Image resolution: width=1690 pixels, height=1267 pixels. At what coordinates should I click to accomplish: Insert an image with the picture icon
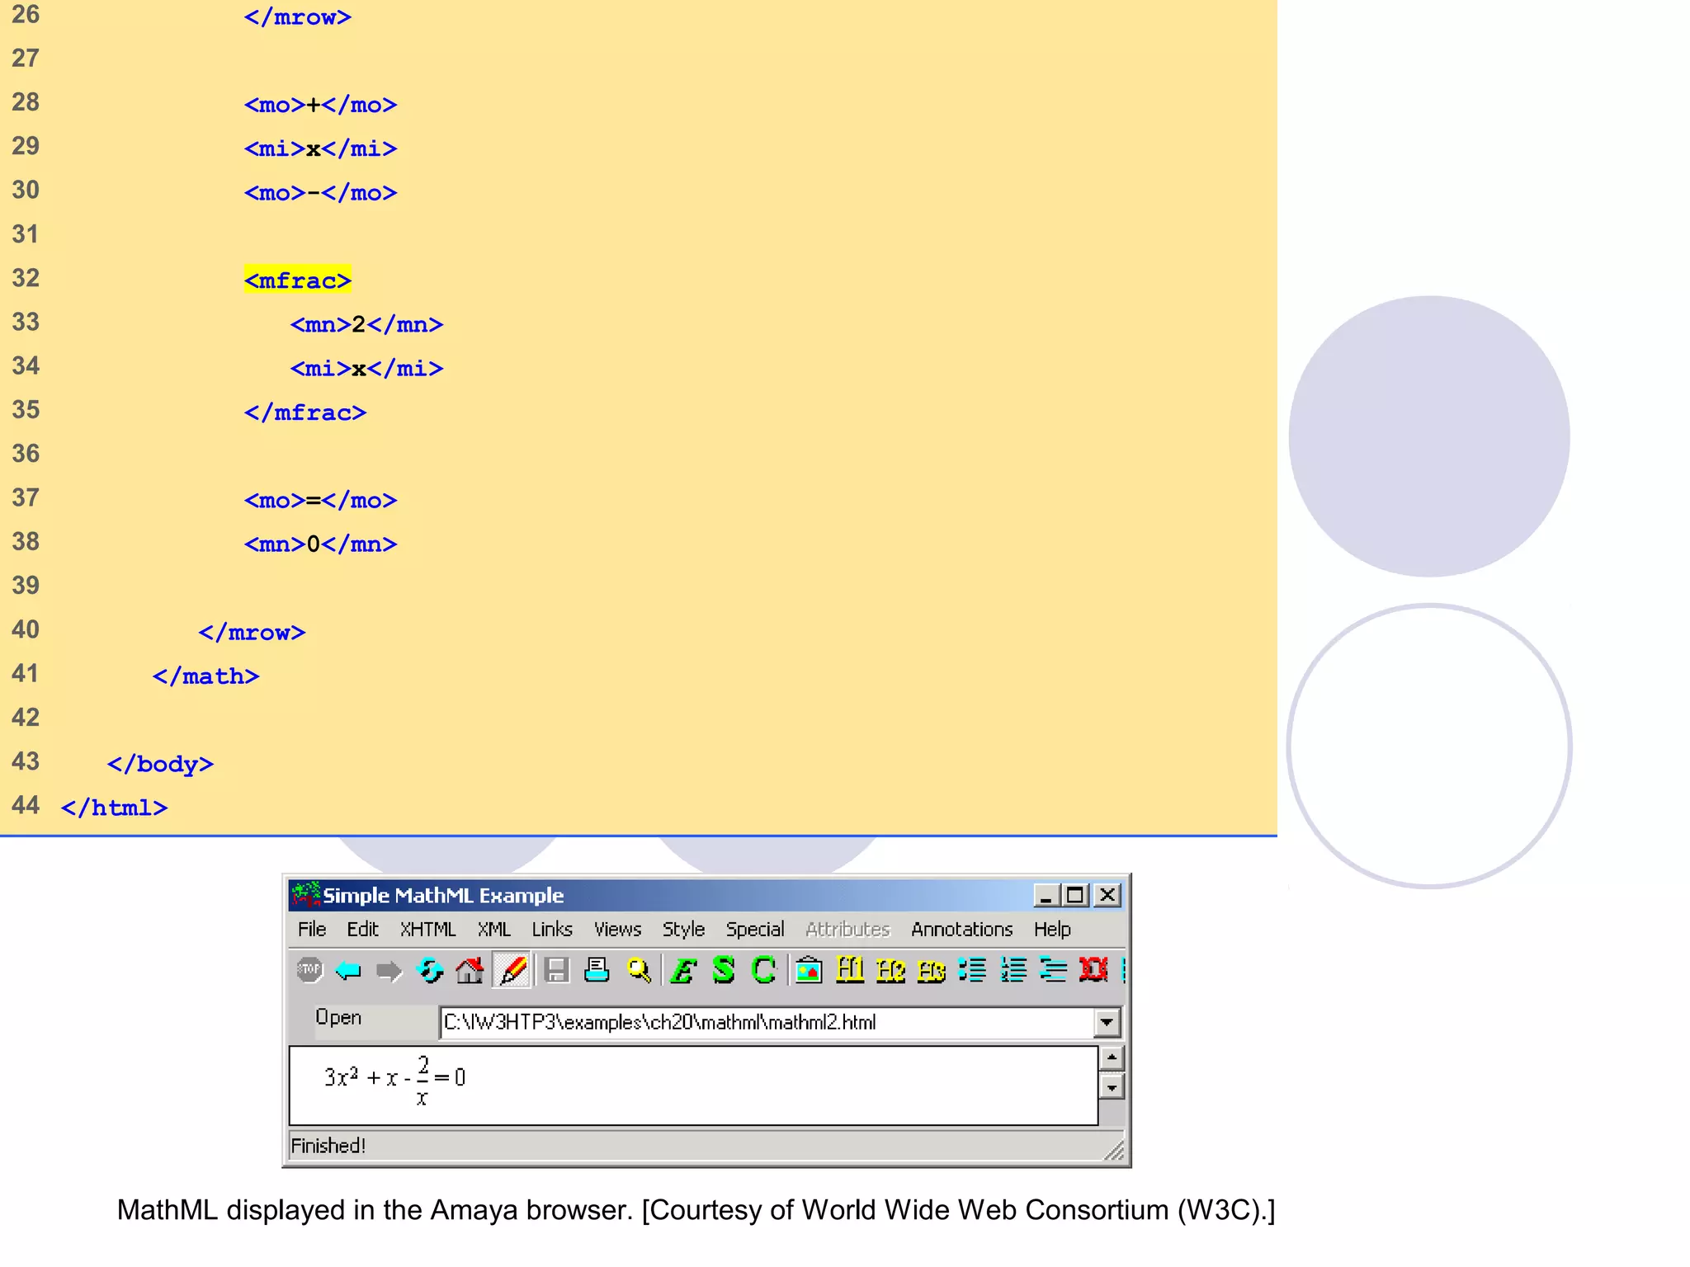[x=810, y=970]
